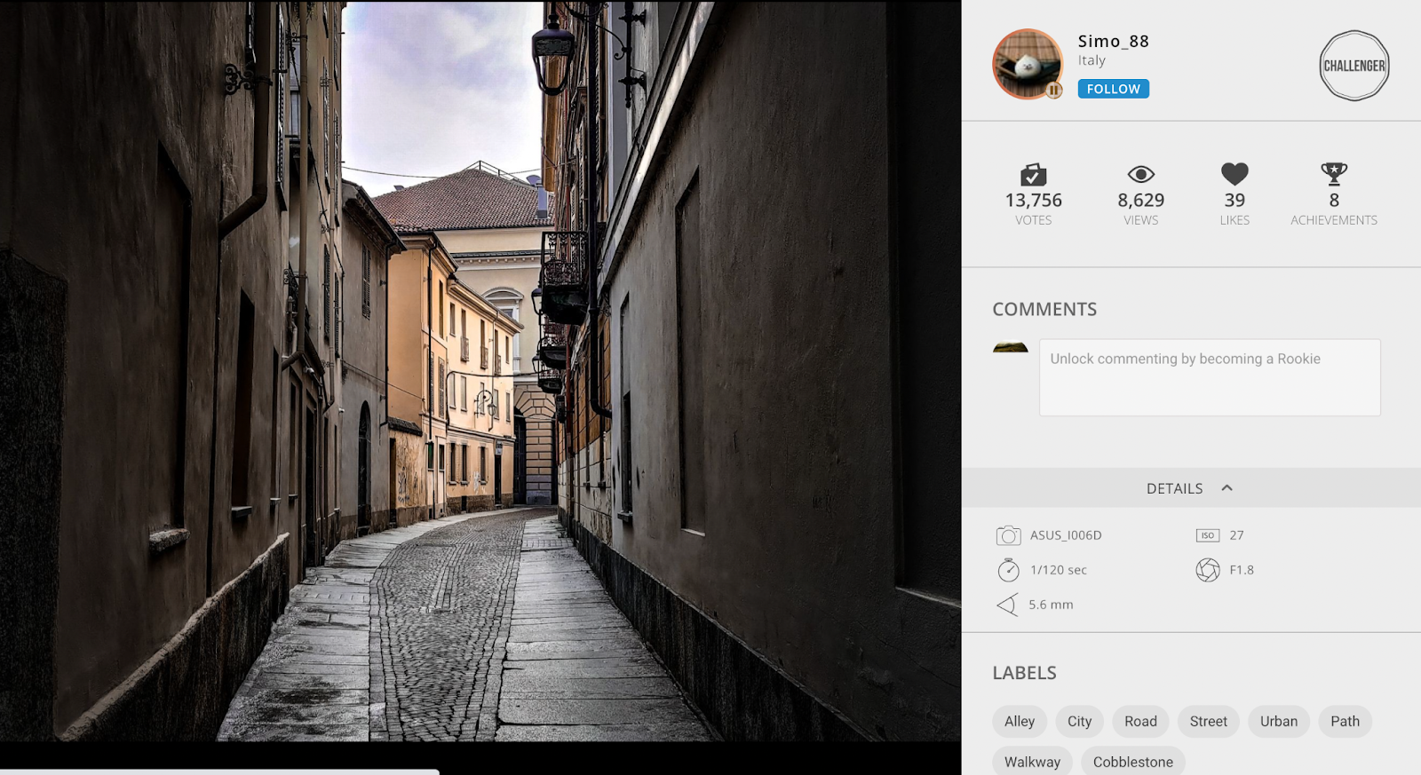Viewport: 1421px width, 775px height.
Task: Open Simo_88 profile name link
Action: [1113, 41]
